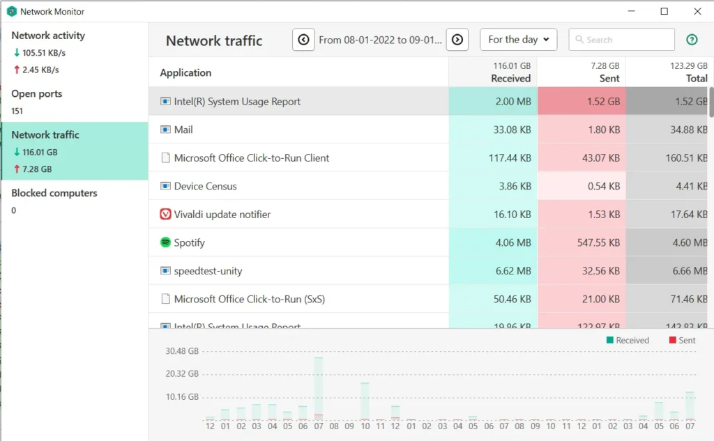Click the 30.48 GB chart axis label
Screen dimensions: 714x441
click(x=182, y=351)
